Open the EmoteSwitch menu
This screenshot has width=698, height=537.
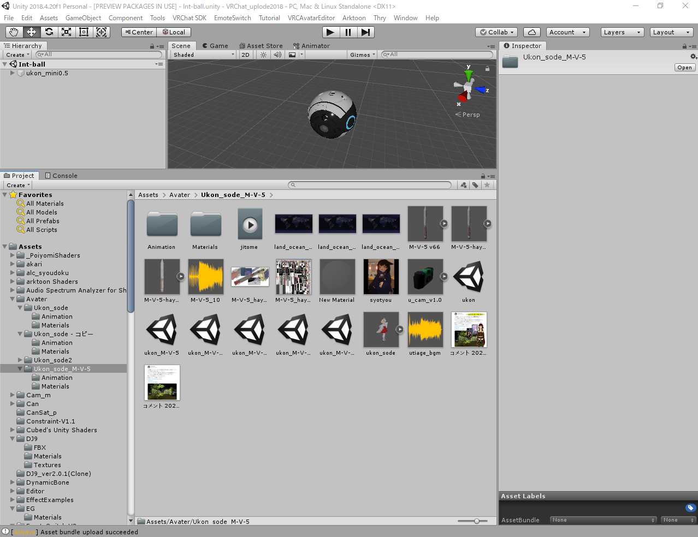pyautogui.click(x=233, y=18)
